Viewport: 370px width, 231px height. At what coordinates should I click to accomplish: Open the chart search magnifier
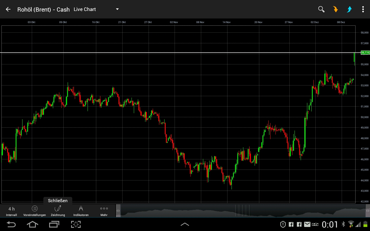321,9
